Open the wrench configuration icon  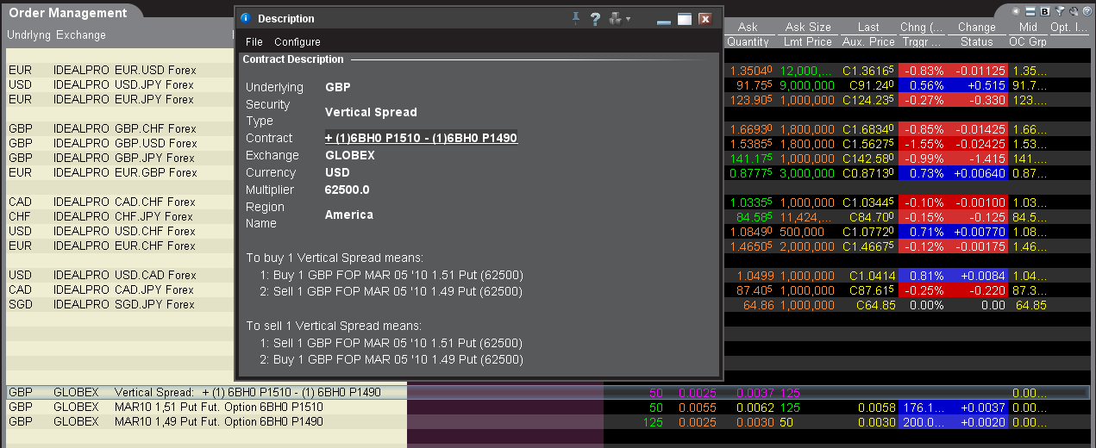coord(1072,11)
